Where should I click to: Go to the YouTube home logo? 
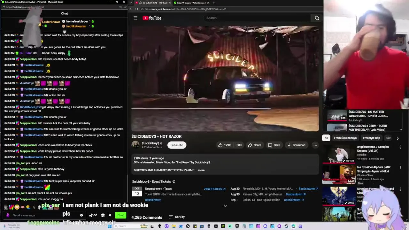click(152, 18)
